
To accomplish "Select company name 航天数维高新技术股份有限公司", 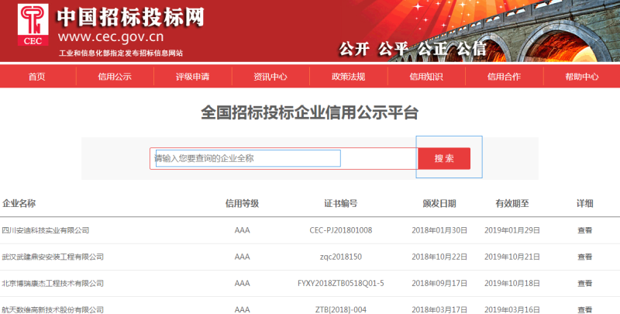I will click(53, 309).
